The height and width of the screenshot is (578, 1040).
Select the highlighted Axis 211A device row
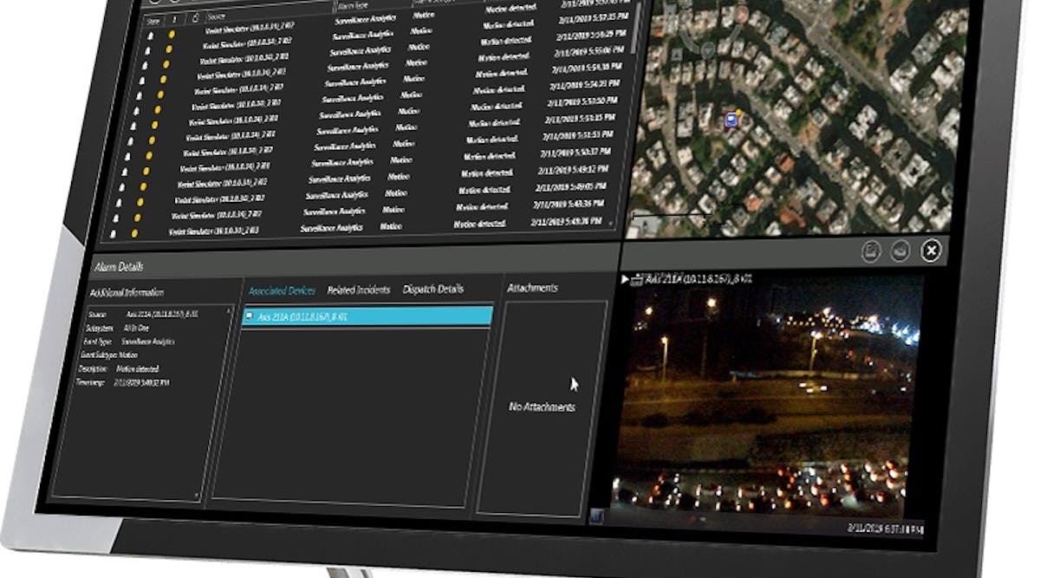point(367,316)
